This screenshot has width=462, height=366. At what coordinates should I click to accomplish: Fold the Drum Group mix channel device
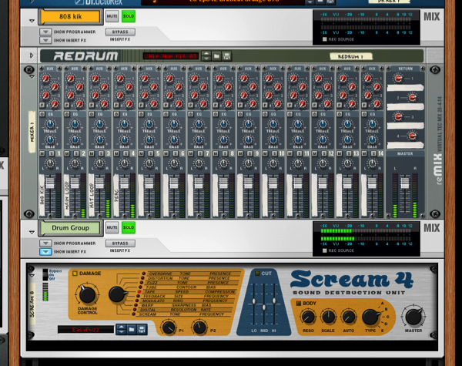(x=32, y=233)
